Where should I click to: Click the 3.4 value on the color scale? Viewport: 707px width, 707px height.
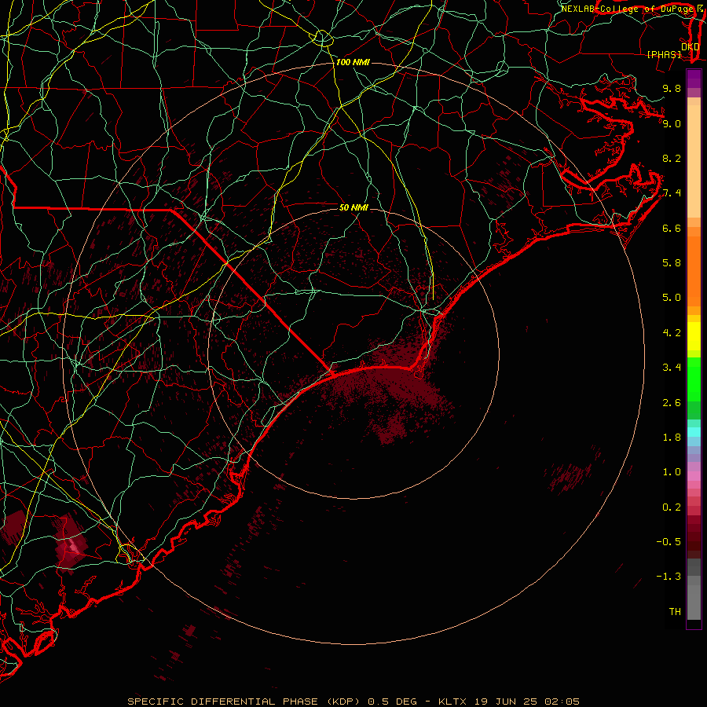672,368
